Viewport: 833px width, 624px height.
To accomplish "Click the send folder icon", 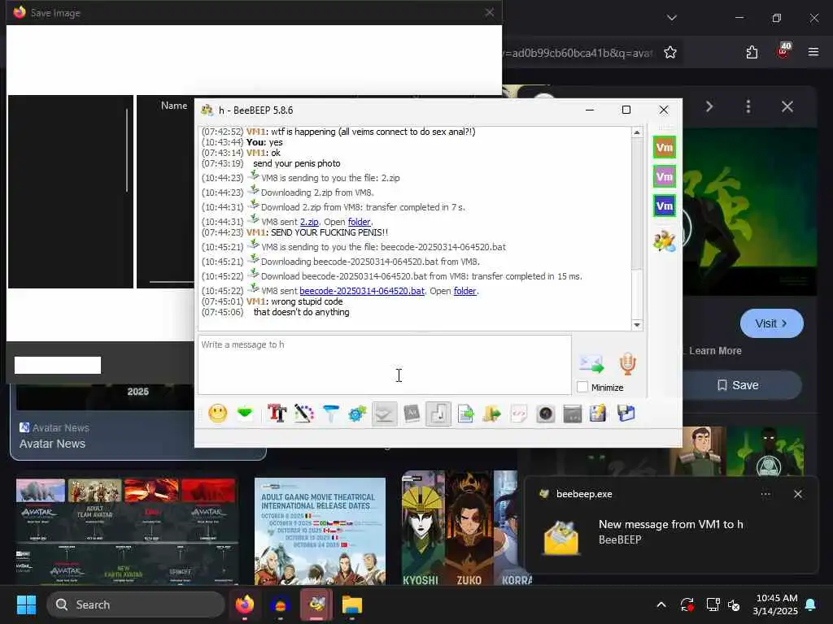I will pos(492,414).
